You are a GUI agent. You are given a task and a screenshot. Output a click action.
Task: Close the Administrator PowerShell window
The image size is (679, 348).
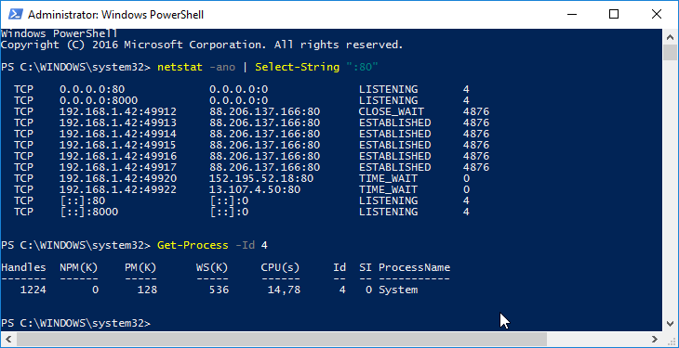click(x=656, y=14)
